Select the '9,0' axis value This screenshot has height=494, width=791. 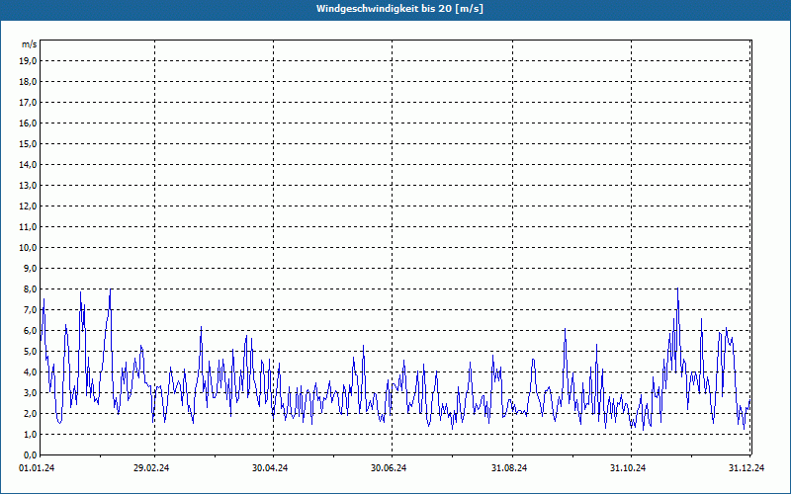tap(31, 268)
